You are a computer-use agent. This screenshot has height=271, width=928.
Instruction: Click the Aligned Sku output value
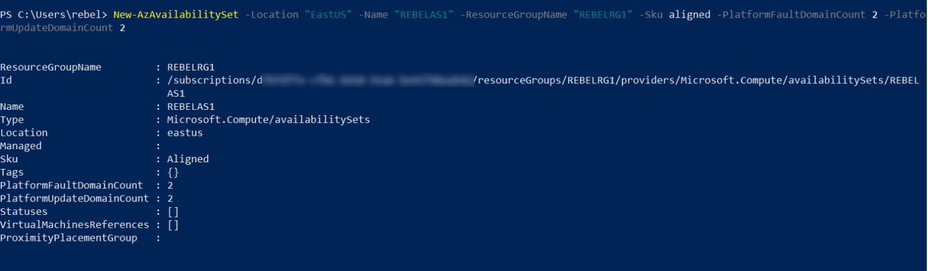pyautogui.click(x=188, y=159)
